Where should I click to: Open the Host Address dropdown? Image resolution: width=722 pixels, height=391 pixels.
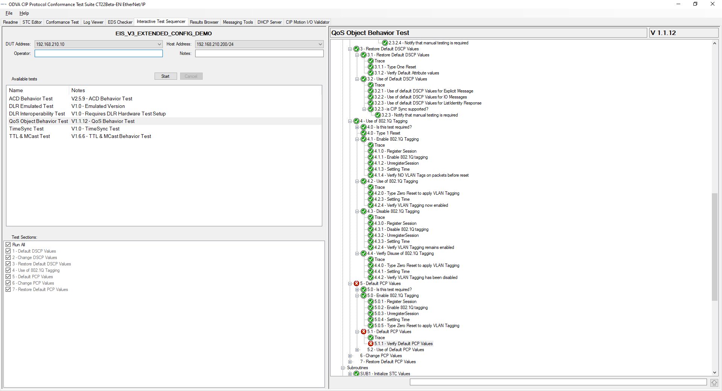coord(320,44)
